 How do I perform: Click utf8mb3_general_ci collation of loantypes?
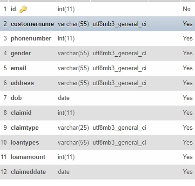tap(120, 143)
